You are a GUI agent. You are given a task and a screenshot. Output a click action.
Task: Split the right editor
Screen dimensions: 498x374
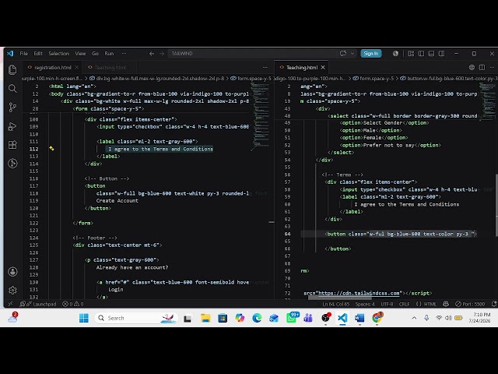(482, 68)
